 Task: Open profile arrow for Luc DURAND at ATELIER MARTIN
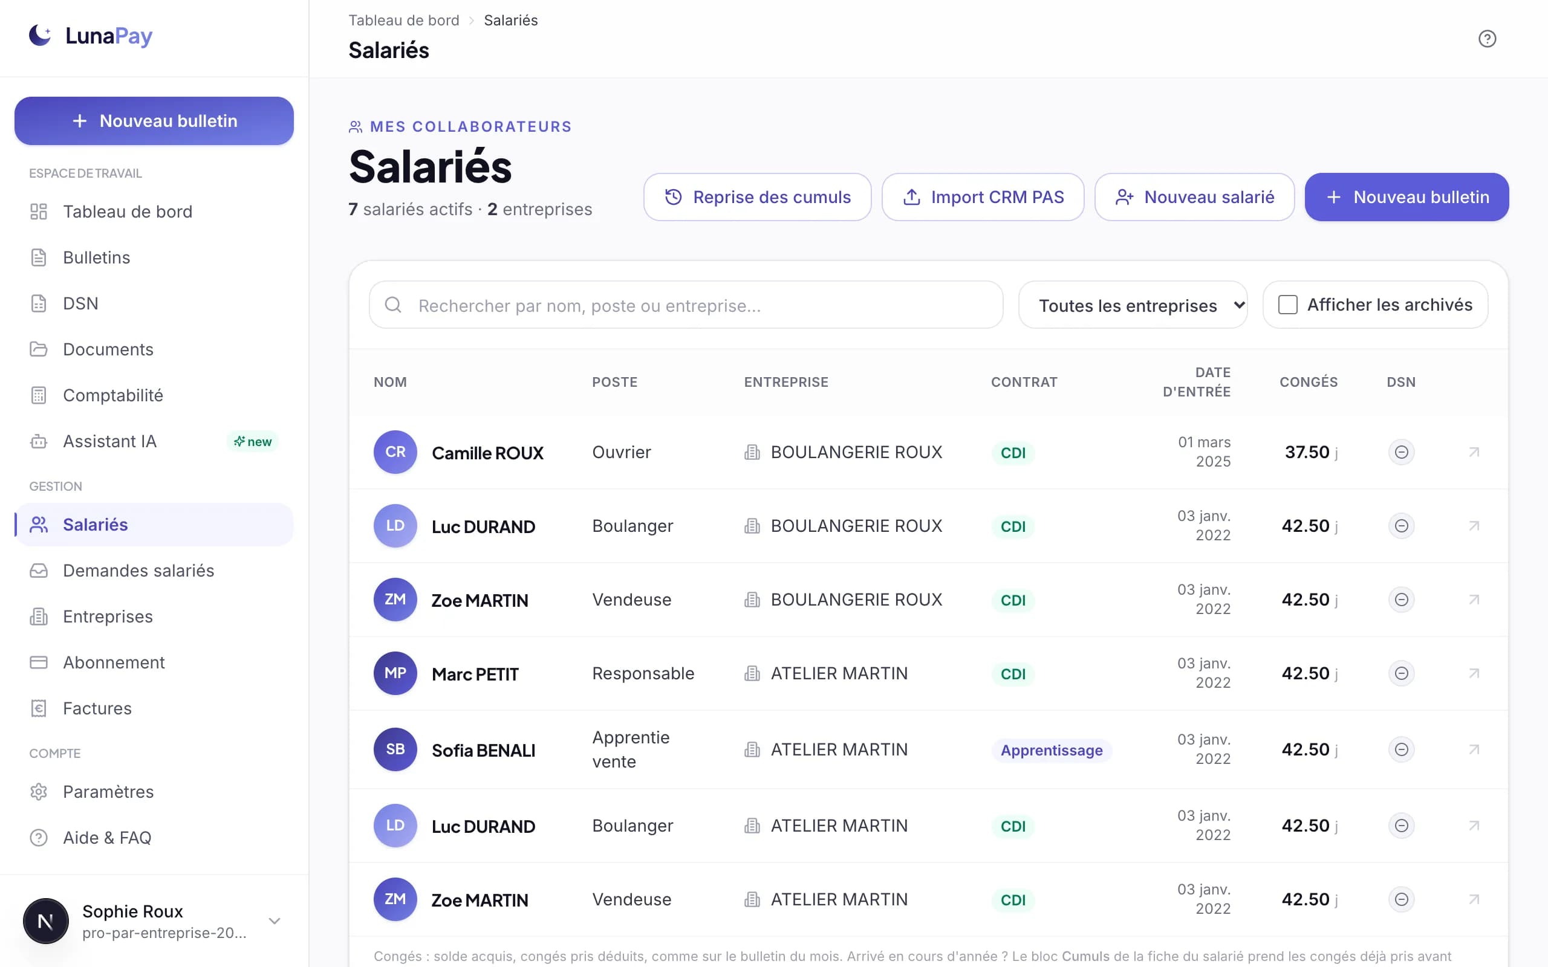click(1474, 826)
